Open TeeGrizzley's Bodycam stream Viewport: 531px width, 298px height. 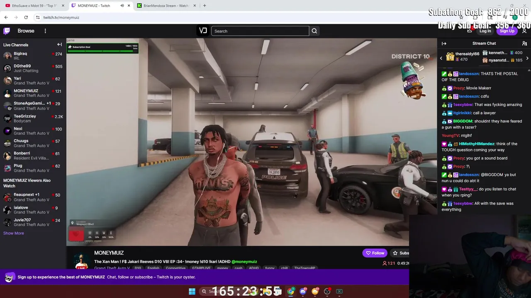(33, 118)
